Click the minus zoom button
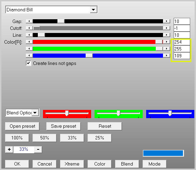 38,149
